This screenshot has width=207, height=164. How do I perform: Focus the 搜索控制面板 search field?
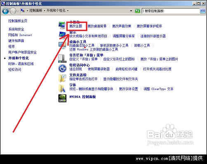coord(171,11)
